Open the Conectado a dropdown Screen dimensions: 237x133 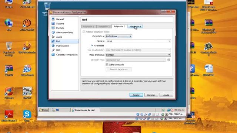pos(118,36)
